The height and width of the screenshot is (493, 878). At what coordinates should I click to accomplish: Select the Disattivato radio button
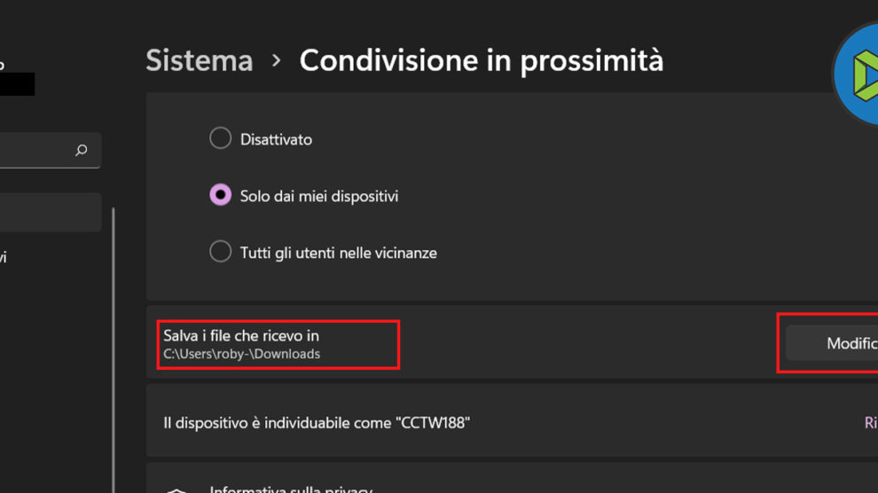click(220, 139)
